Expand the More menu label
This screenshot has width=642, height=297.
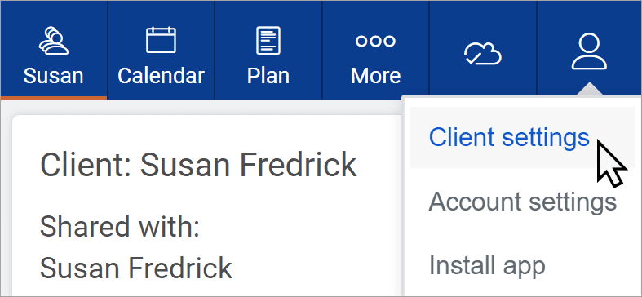(375, 76)
